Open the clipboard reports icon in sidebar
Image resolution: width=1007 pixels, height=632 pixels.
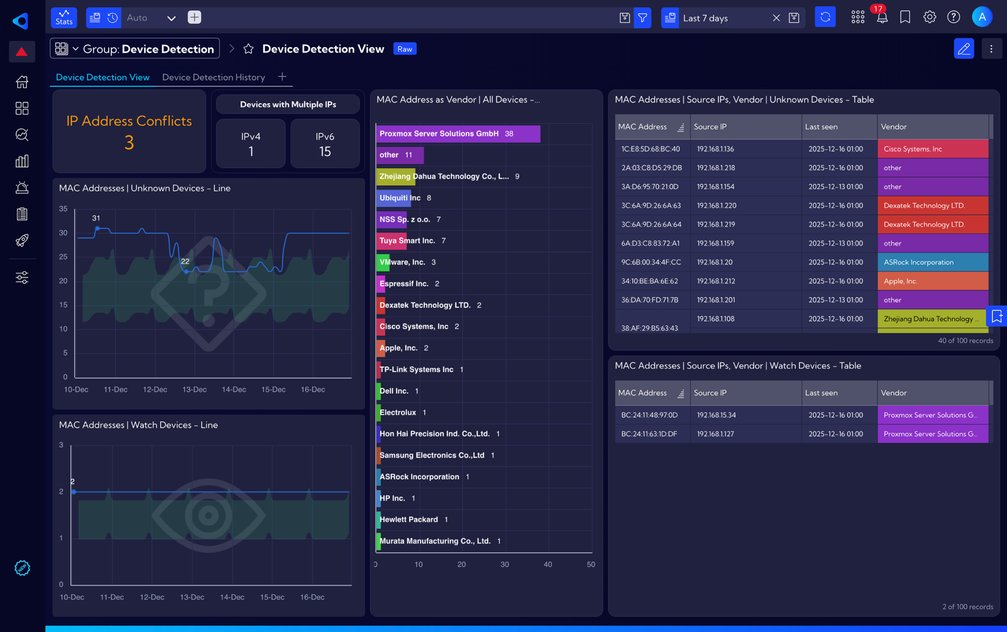coord(22,214)
